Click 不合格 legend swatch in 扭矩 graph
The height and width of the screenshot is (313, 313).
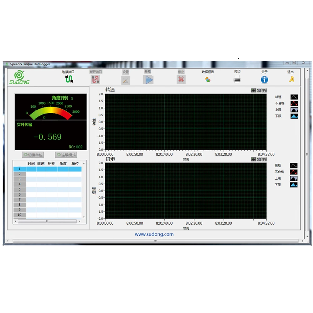tap(294, 172)
